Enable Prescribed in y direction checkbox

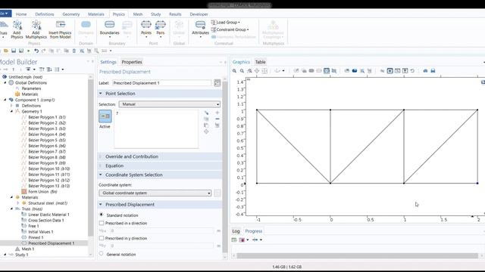click(x=102, y=238)
